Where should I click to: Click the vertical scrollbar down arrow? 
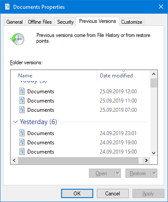point(153,153)
